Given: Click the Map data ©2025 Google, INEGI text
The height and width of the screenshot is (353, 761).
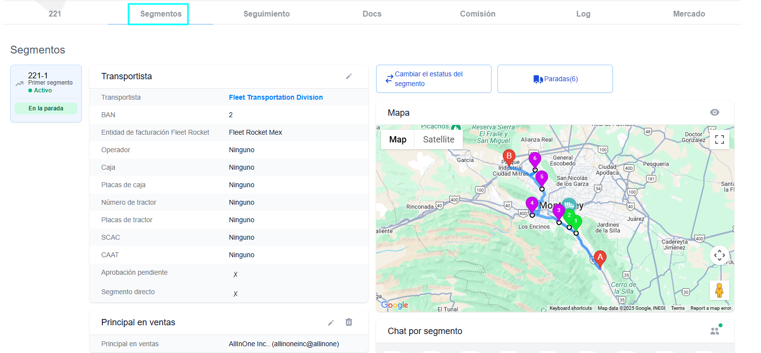Looking at the screenshot, I should point(631,308).
